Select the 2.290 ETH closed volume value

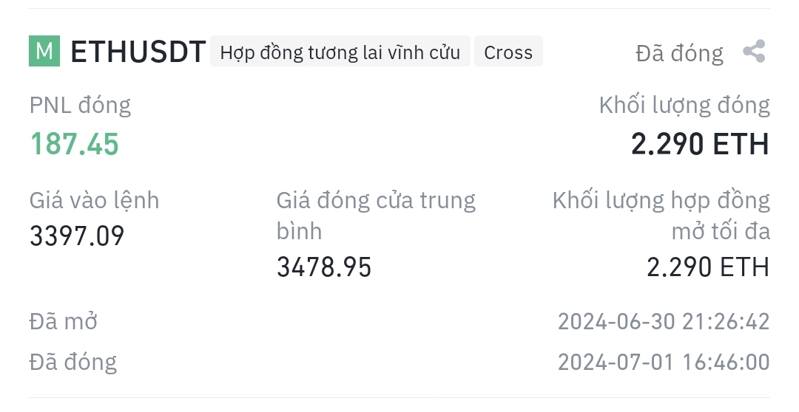[x=700, y=144]
